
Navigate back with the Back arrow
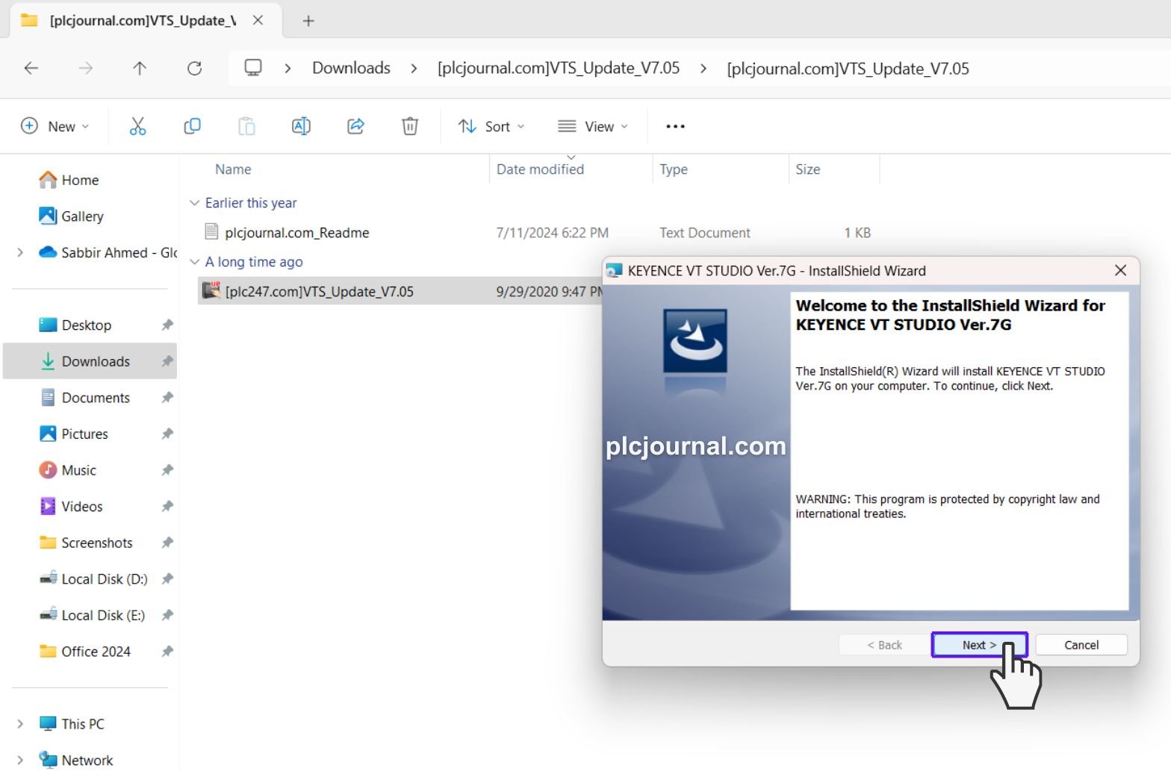pos(31,69)
